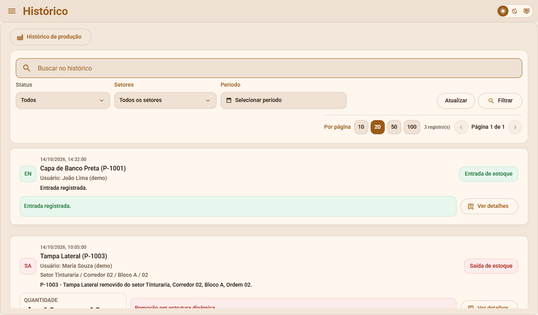Open the Histórico de produção tab
This screenshot has height=315, width=538.
click(50, 37)
